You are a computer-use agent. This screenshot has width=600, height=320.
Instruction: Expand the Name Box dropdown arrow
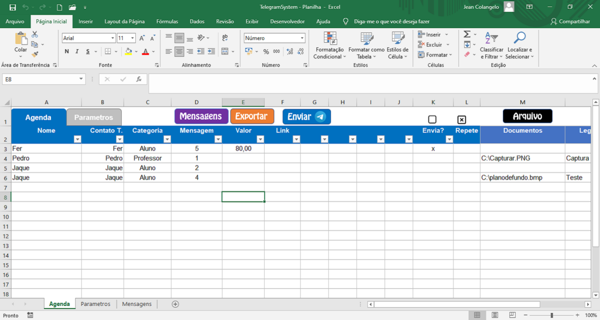click(x=81, y=79)
